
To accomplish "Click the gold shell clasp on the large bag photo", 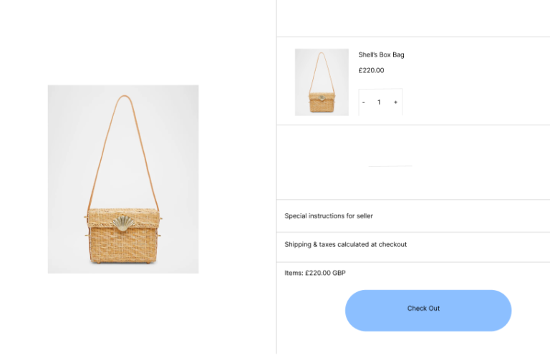I will (123, 222).
